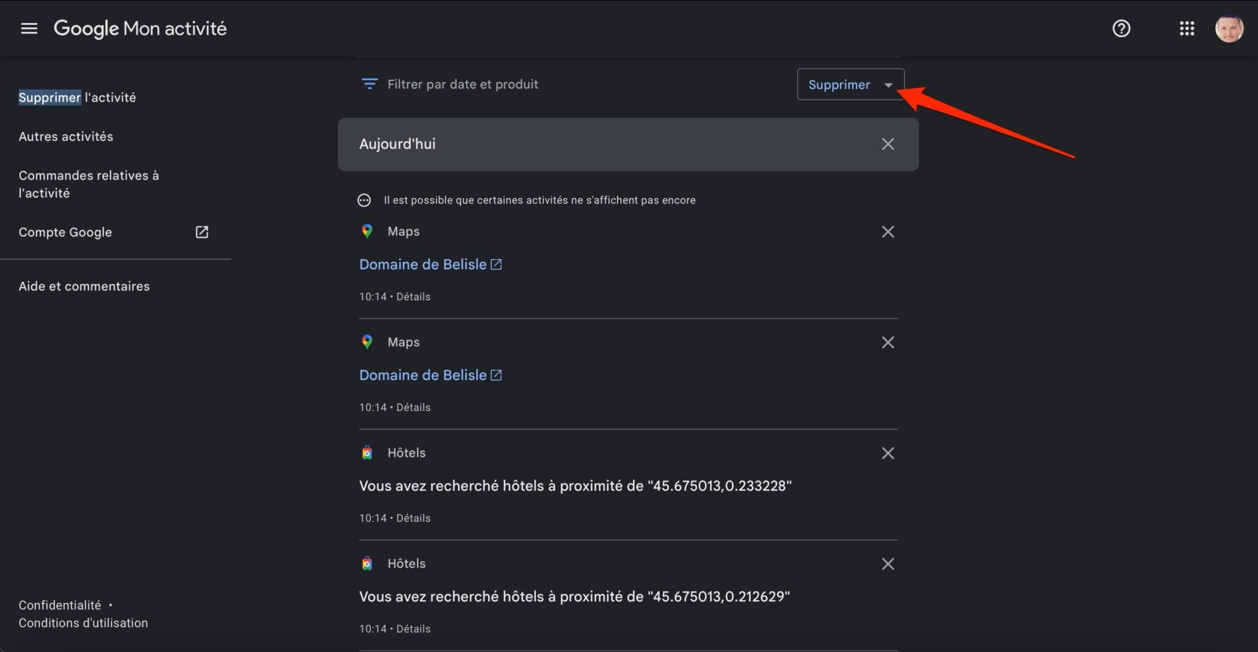Click the Aujourd'hui header text

(x=397, y=144)
